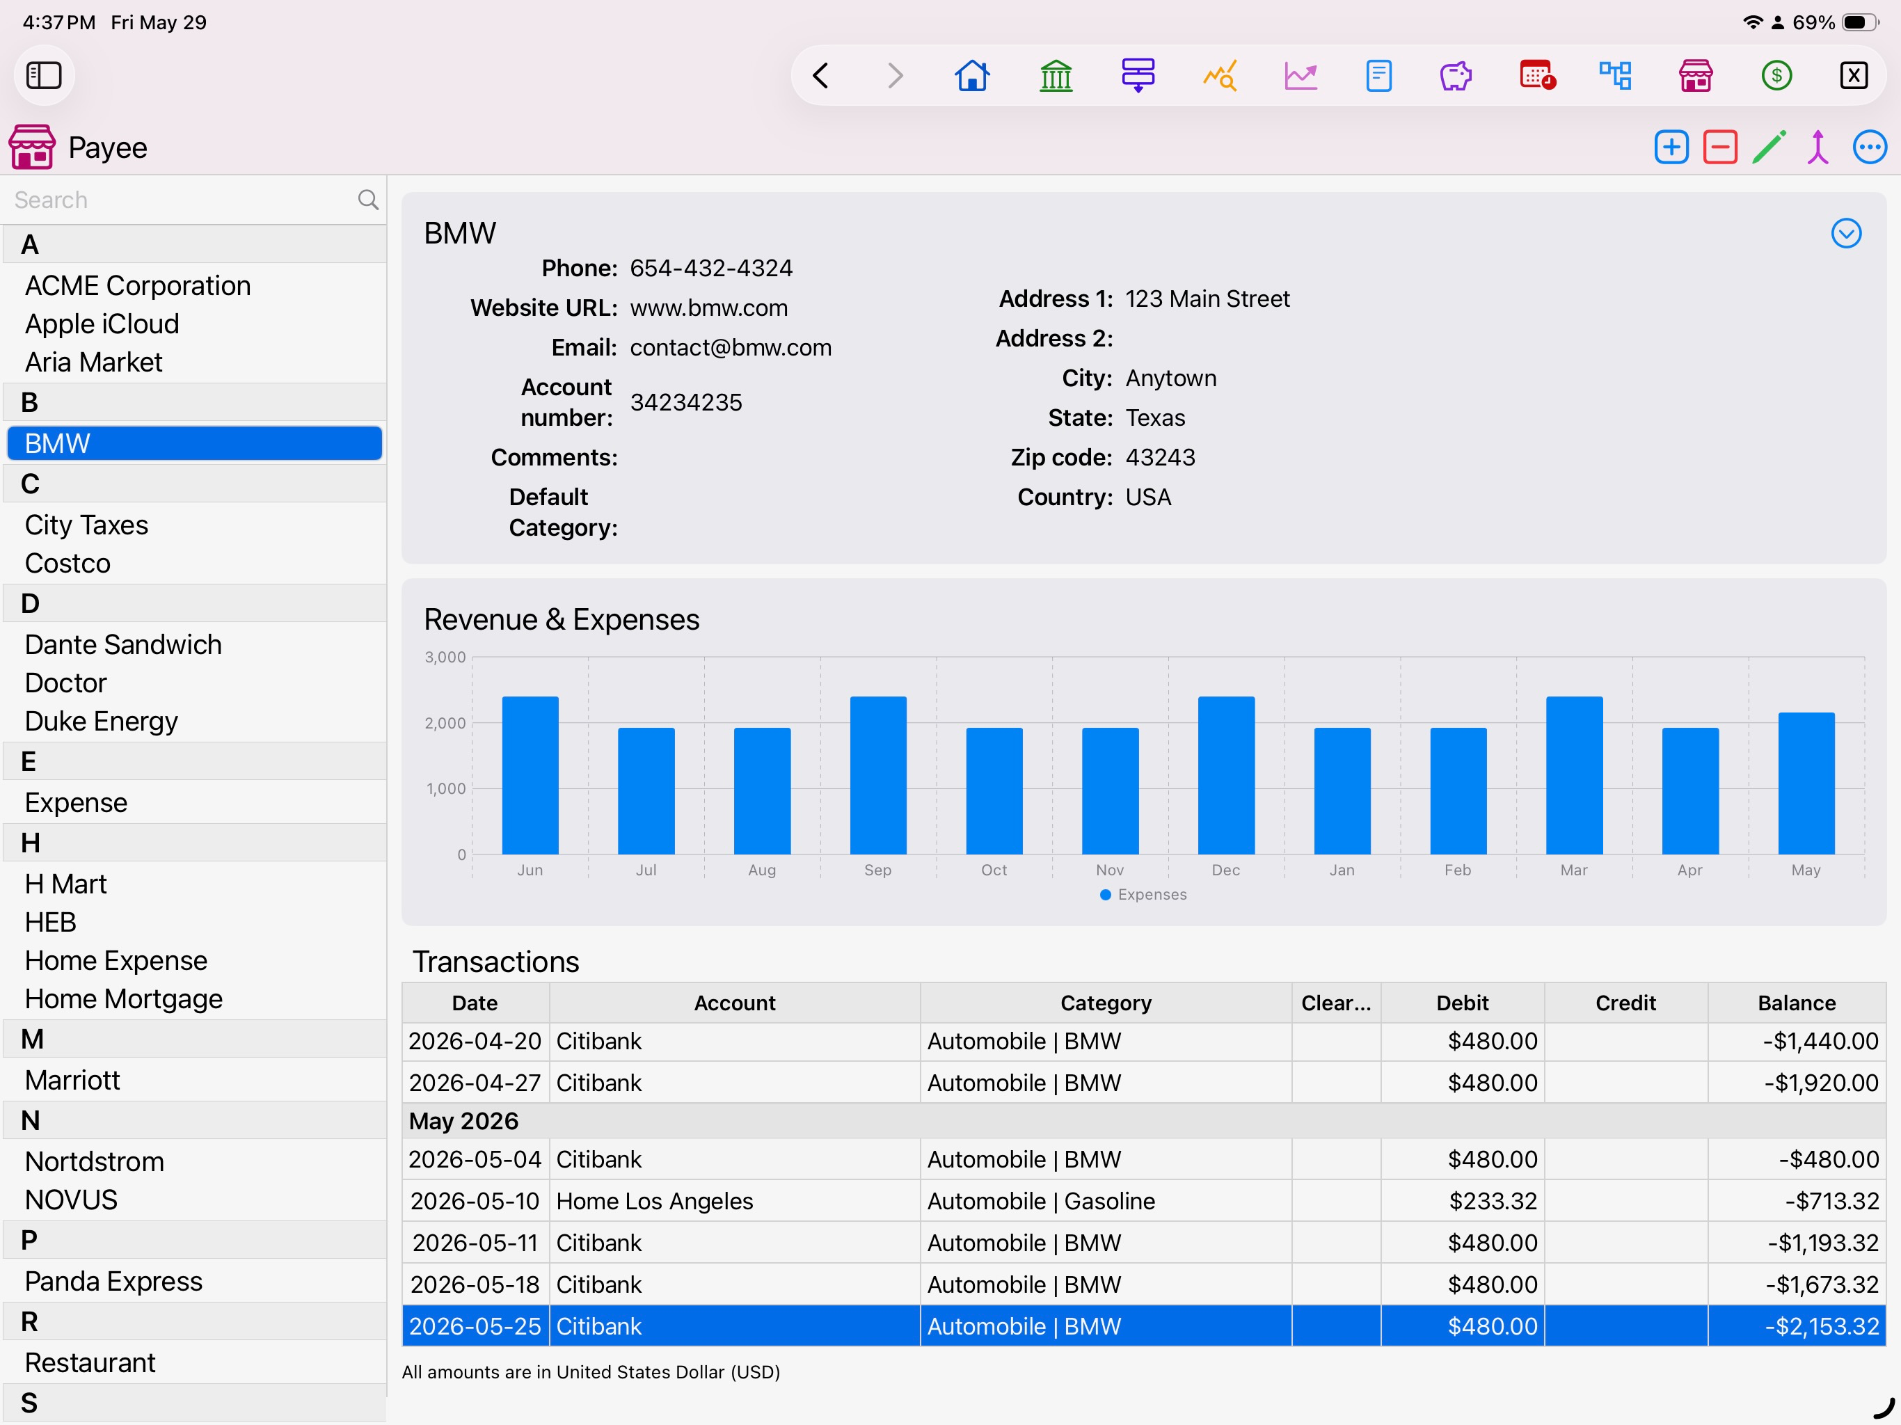This screenshot has width=1901, height=1425.
Task: Select the Home Los Angeles gasoline transaction
Action: [1144, 1201]
